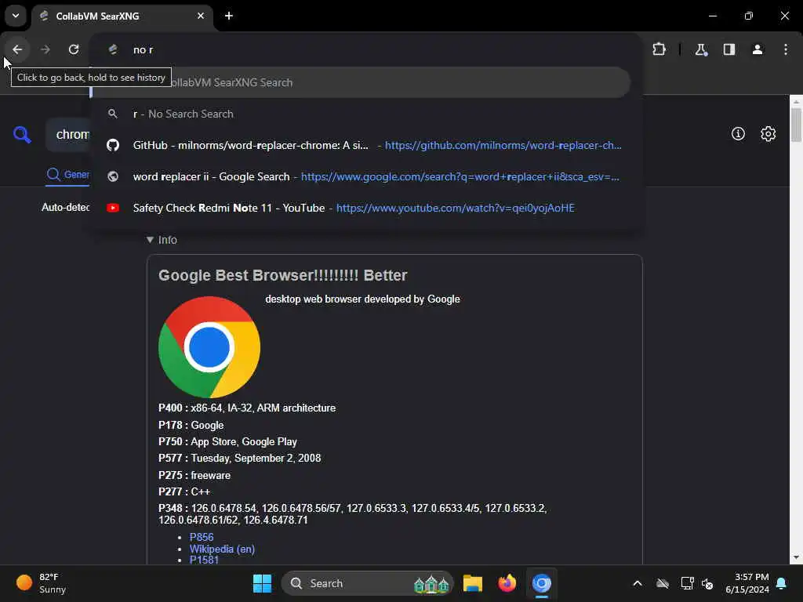Screen dimensions: 803x602
Task: Click the forward navigation arrow
Action: (x=45, y=49)
